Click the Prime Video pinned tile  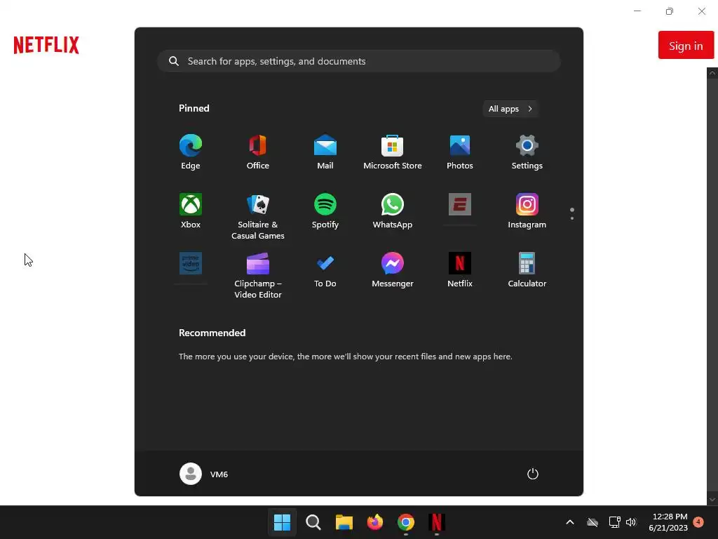pos(191,263)
